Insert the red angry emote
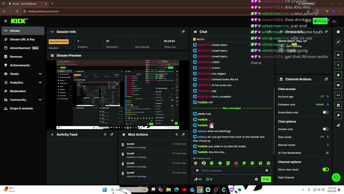Screen dimensions: 344x194 pos(236,163)
